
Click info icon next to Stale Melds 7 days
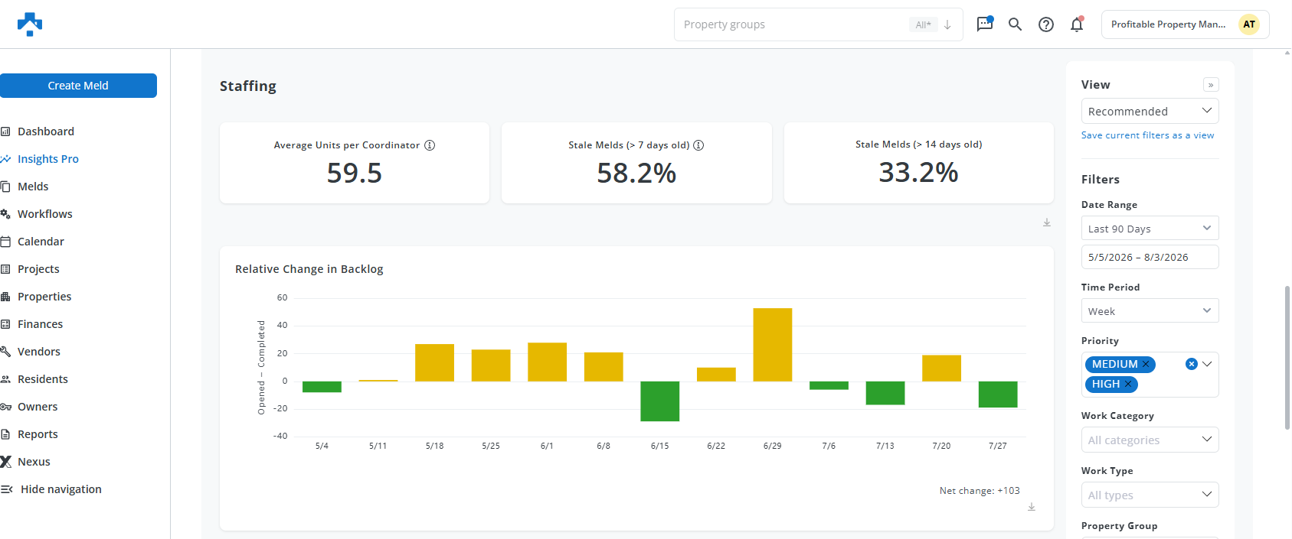coord(698,145)
